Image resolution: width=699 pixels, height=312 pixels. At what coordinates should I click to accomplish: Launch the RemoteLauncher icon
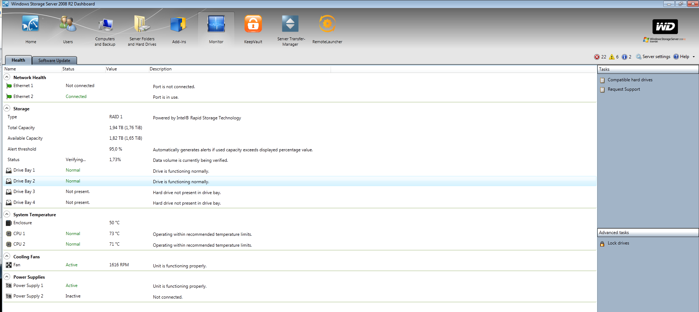point(327,24)
